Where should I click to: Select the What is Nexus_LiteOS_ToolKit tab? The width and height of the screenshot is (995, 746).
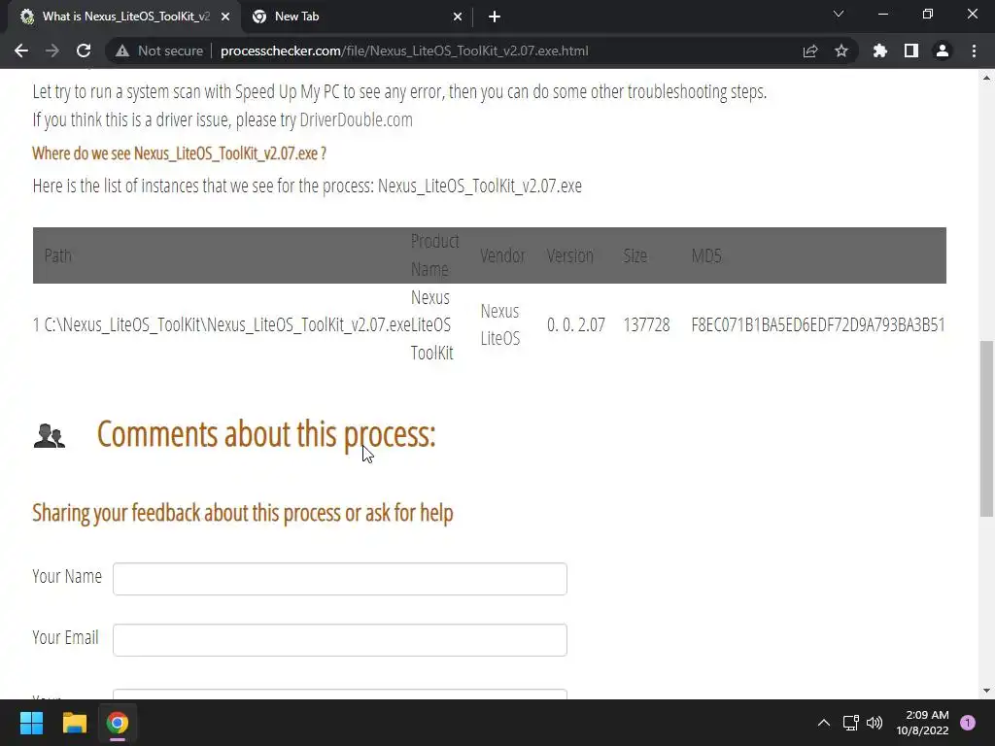point(123,17)
